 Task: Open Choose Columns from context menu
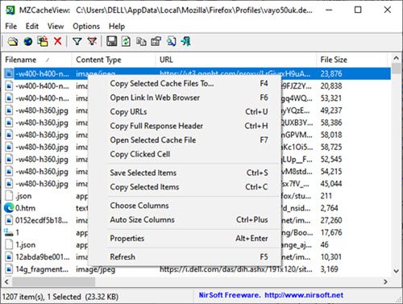click(x=185, y=206)
